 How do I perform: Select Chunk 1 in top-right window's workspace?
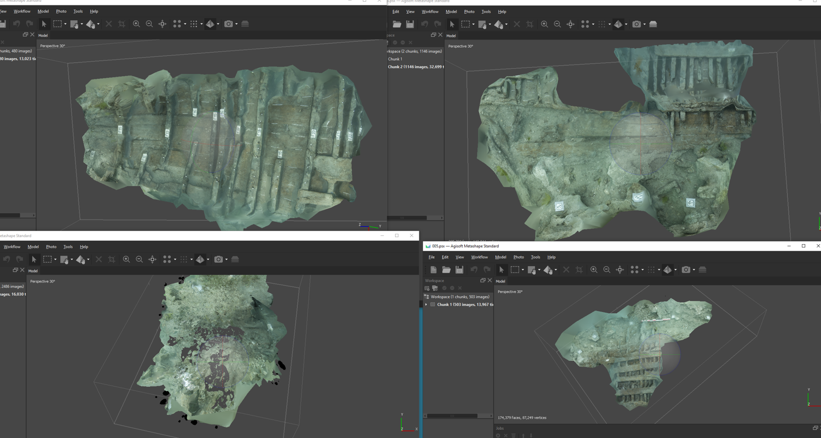click(x=395, y=59)
